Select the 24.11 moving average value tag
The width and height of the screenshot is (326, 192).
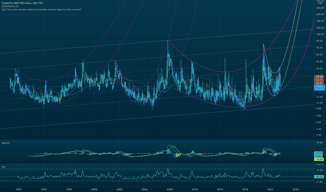pyautogui.click(x=319, y=80)
